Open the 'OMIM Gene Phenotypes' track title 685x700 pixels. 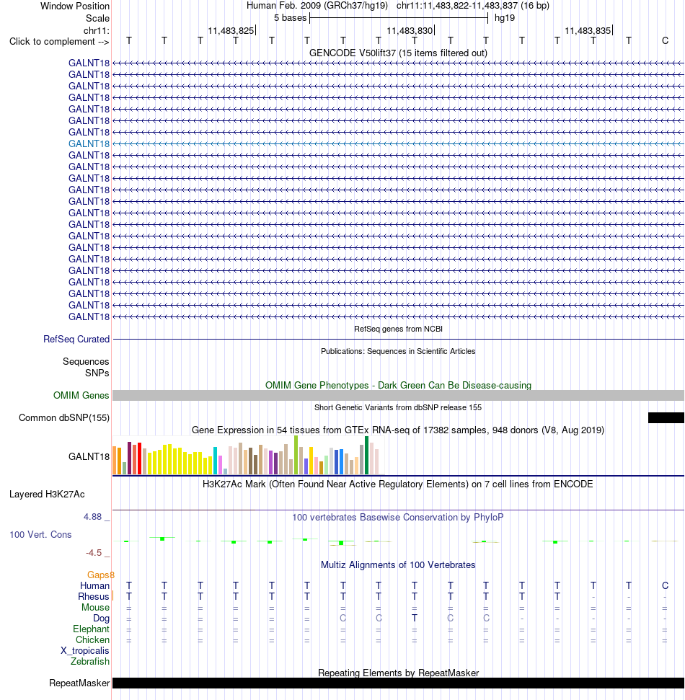tap(398, 385)
